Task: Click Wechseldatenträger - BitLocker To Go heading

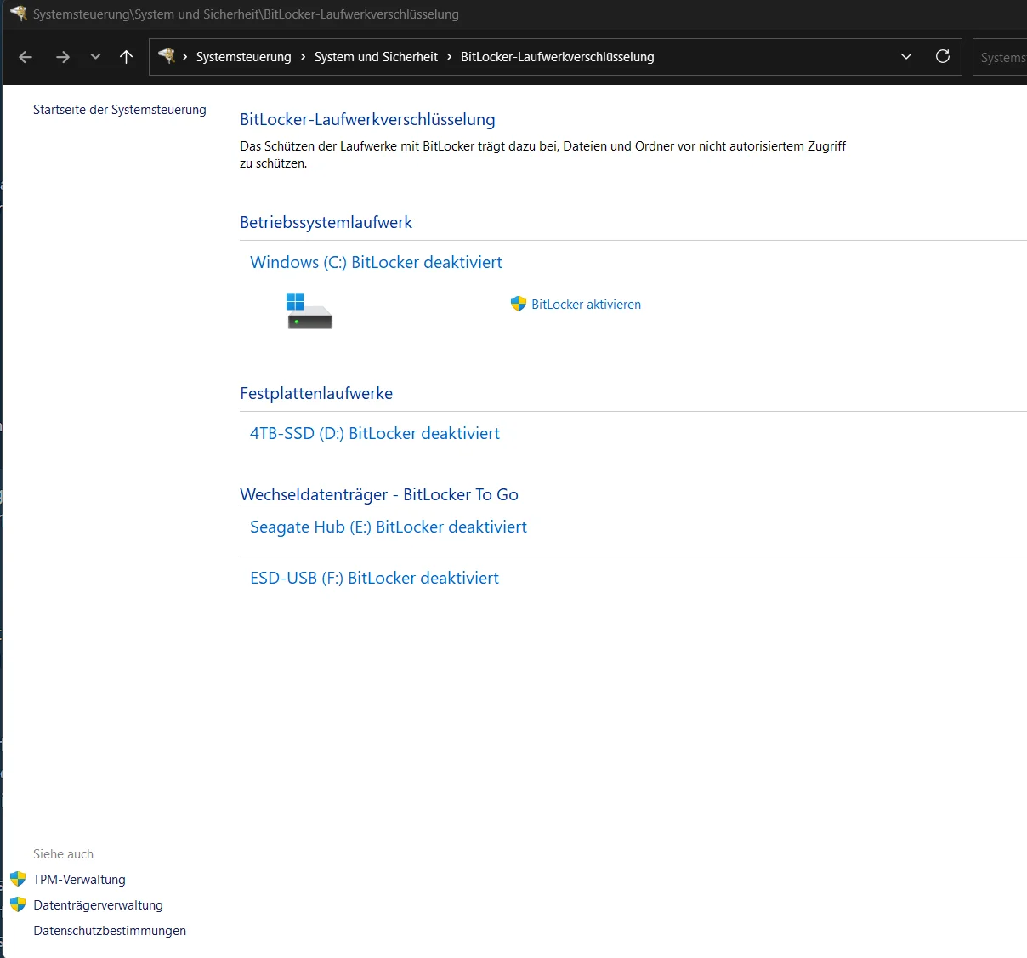Action: pos(379,494)
